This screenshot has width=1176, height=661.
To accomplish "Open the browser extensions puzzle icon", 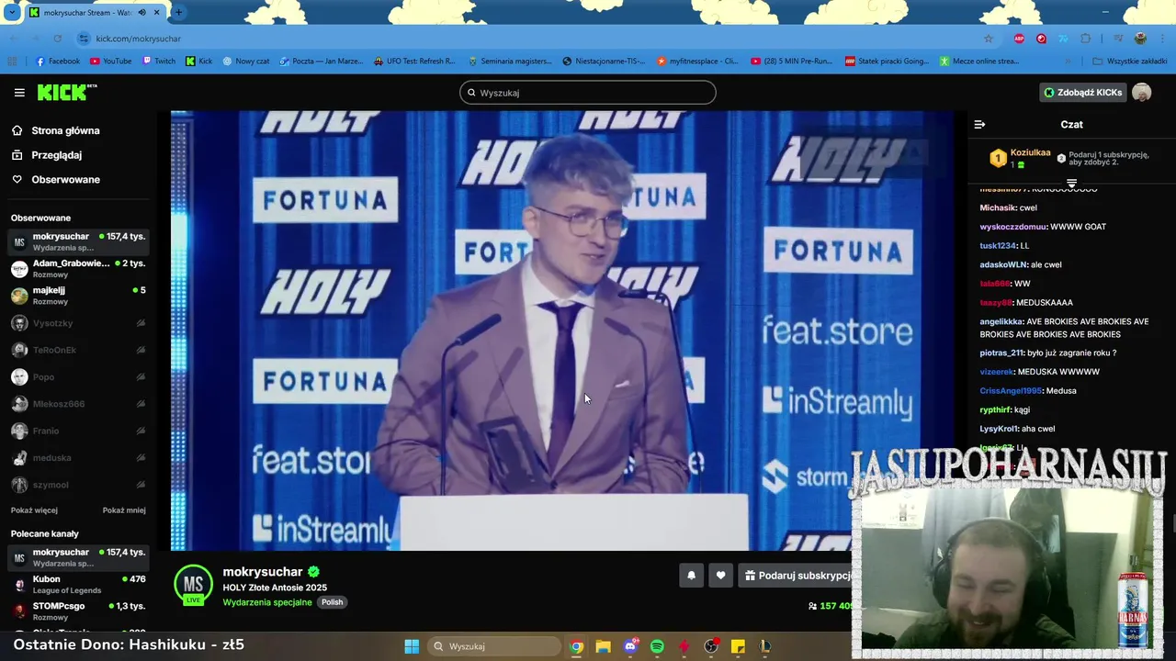I will click(x=1086, y=39).
